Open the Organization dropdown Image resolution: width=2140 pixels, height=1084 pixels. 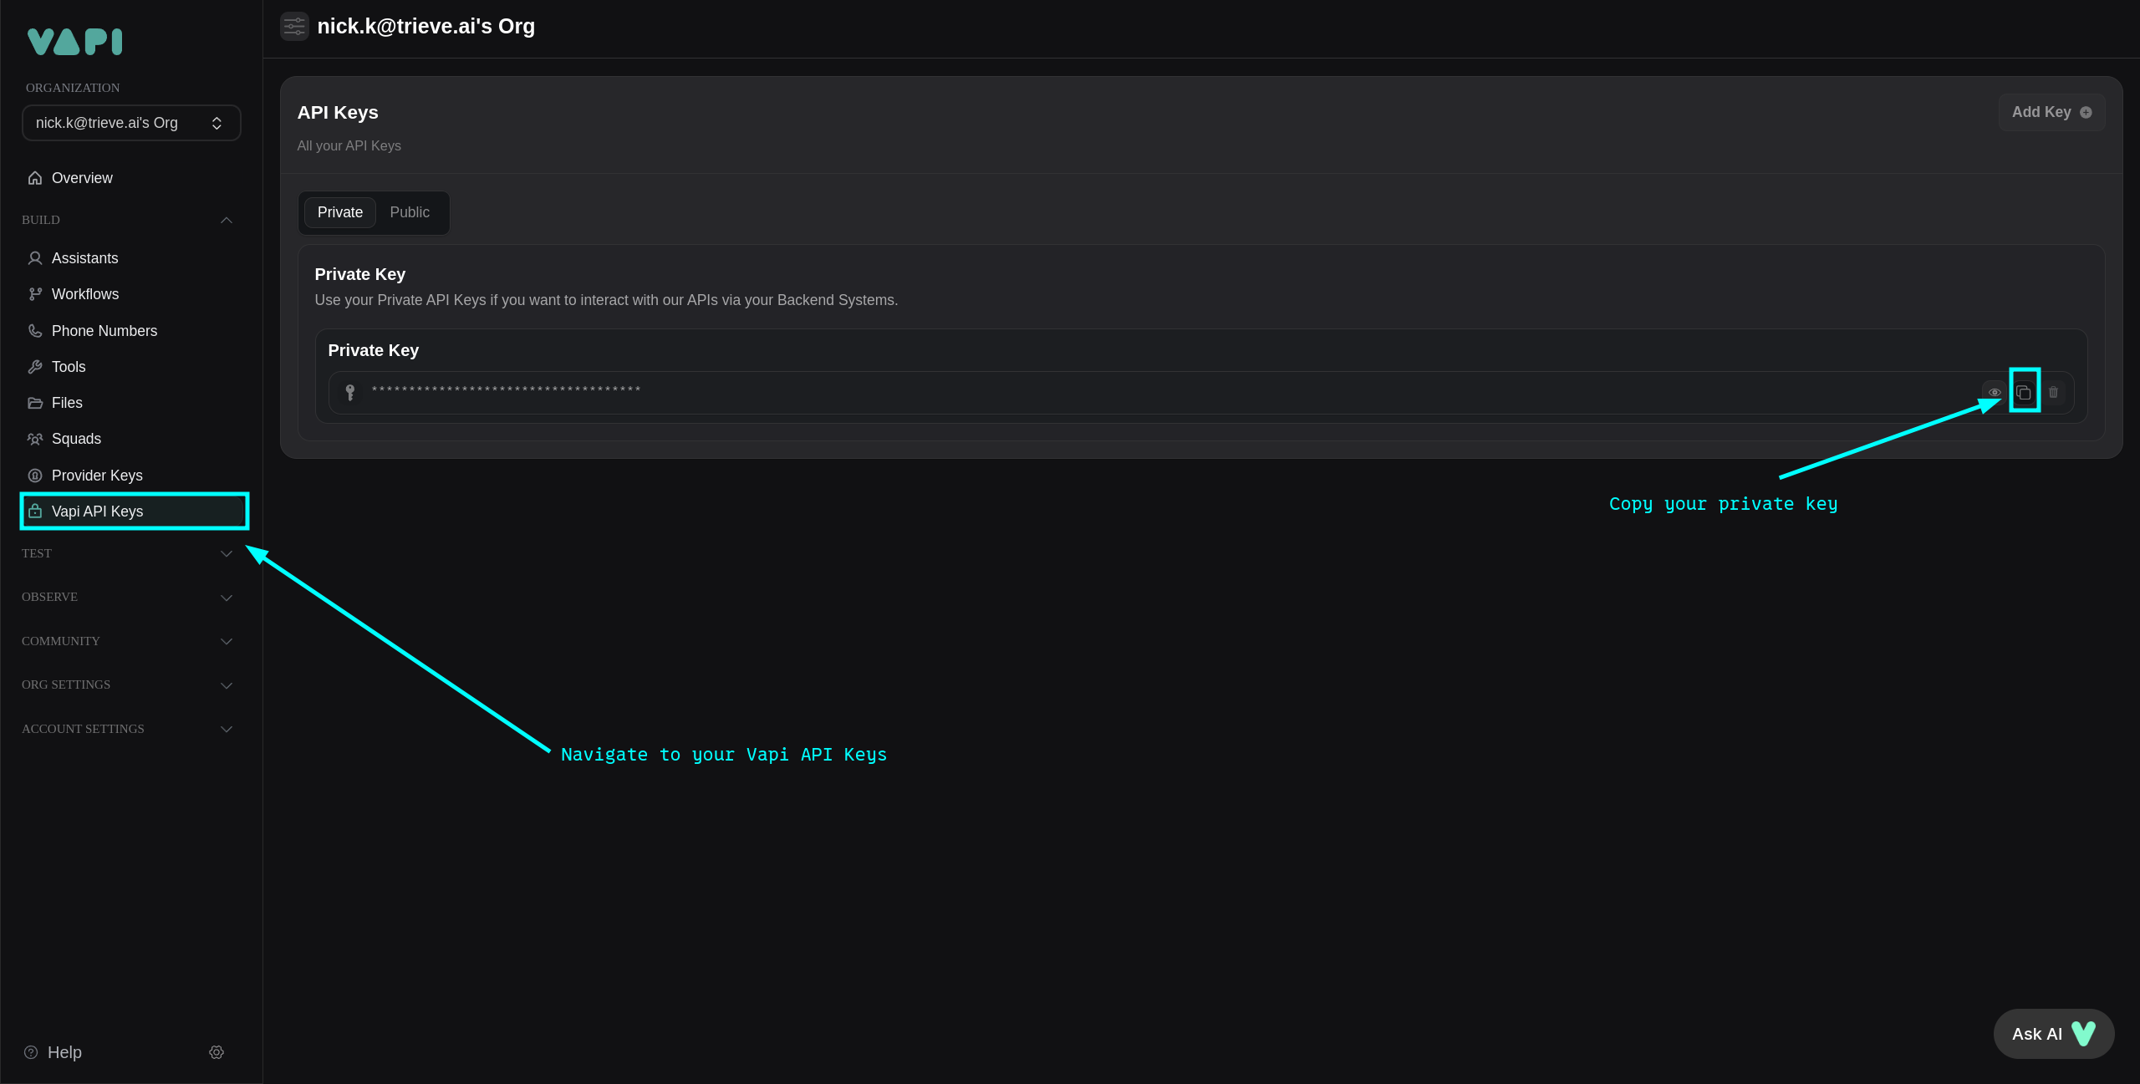point(133,123)
